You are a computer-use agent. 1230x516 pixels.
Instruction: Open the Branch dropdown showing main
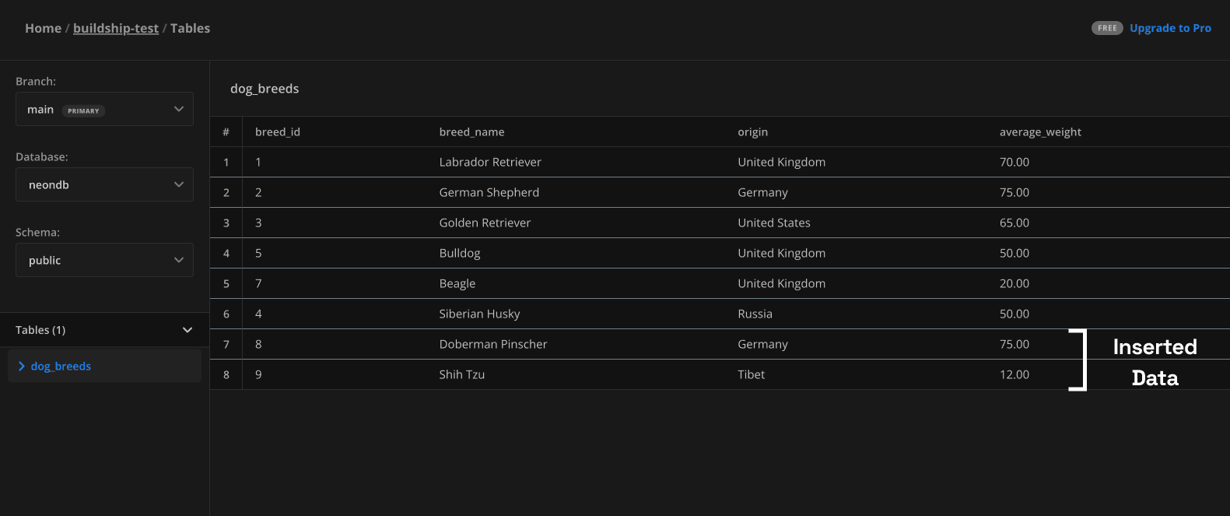tap(104, 110)
